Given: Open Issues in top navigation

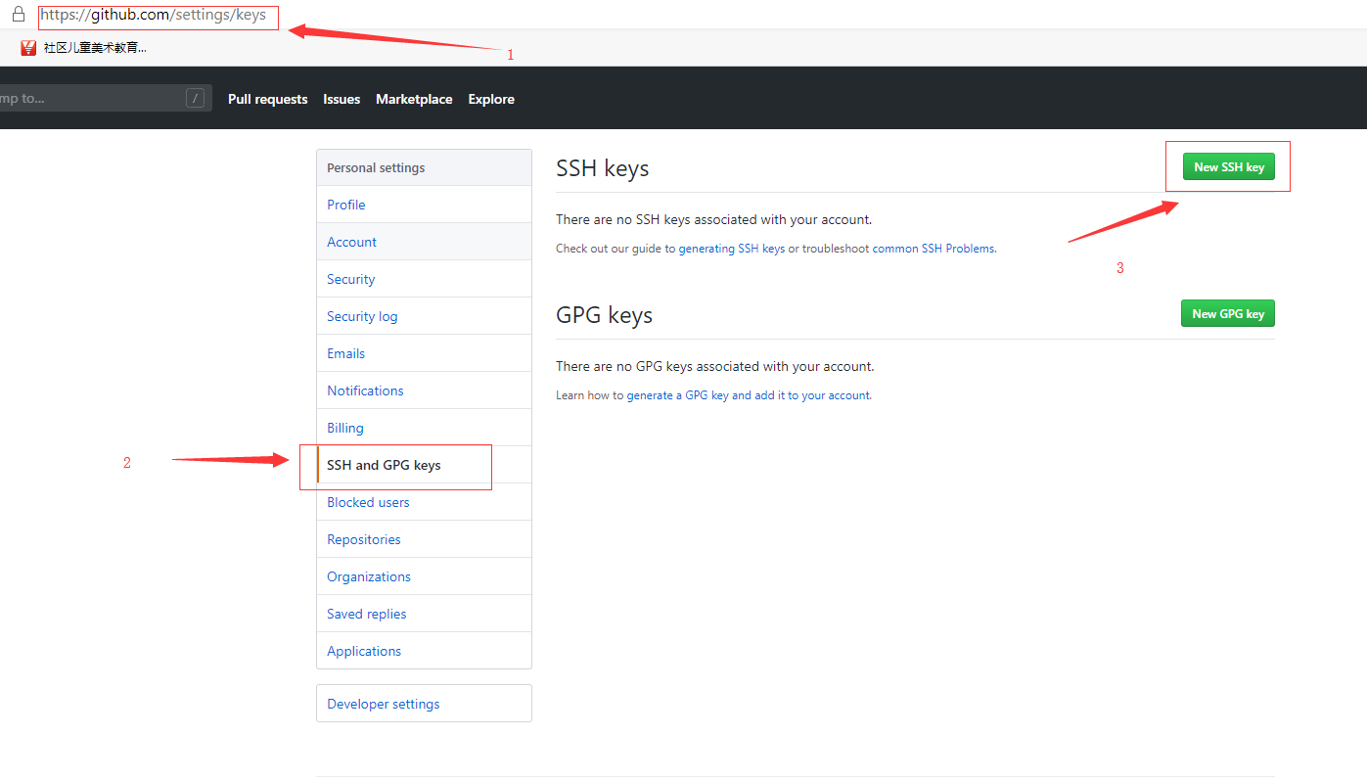Looking at the screenshot, I should (x=342, y=99).
